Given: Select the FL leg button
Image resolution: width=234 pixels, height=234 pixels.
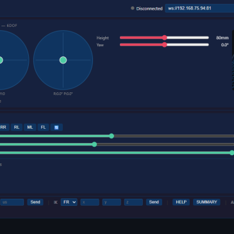Looking at the screenshot, I should tap(43, 128).
